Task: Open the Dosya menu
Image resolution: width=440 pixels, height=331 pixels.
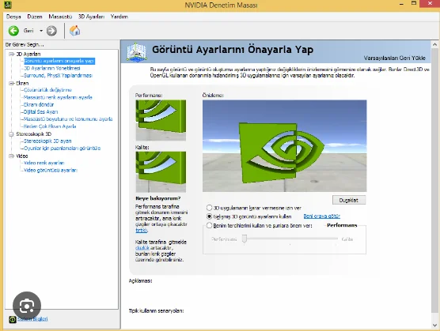Action: pos(13,17)
